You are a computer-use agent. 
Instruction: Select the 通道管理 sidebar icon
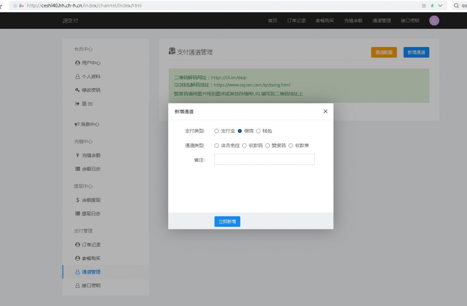pyautogui.click(x=78, y=271)
